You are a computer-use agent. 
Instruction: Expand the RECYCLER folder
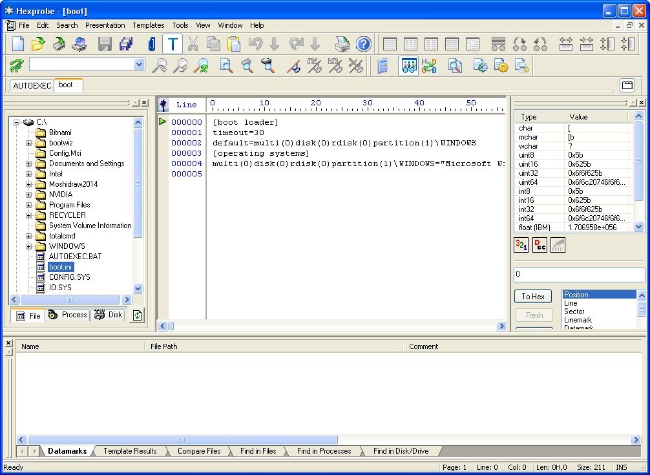[28, 216]
